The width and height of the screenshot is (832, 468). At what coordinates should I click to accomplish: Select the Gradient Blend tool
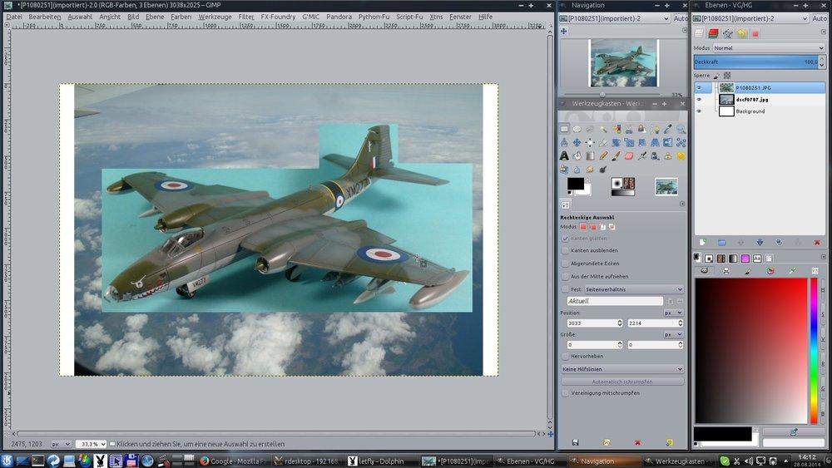click(590, 155)
